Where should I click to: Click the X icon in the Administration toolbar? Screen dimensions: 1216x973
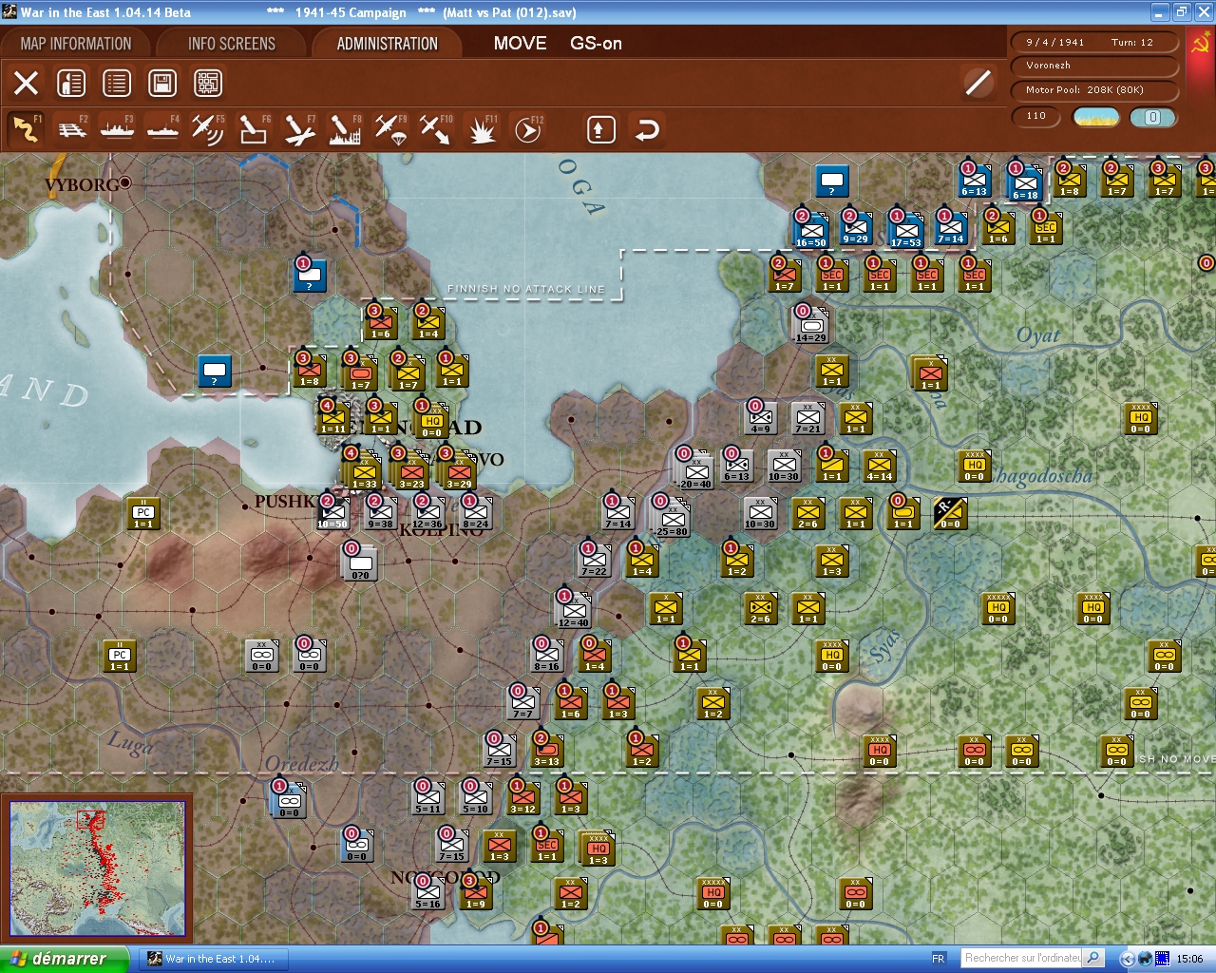click(x=27, y=83)
